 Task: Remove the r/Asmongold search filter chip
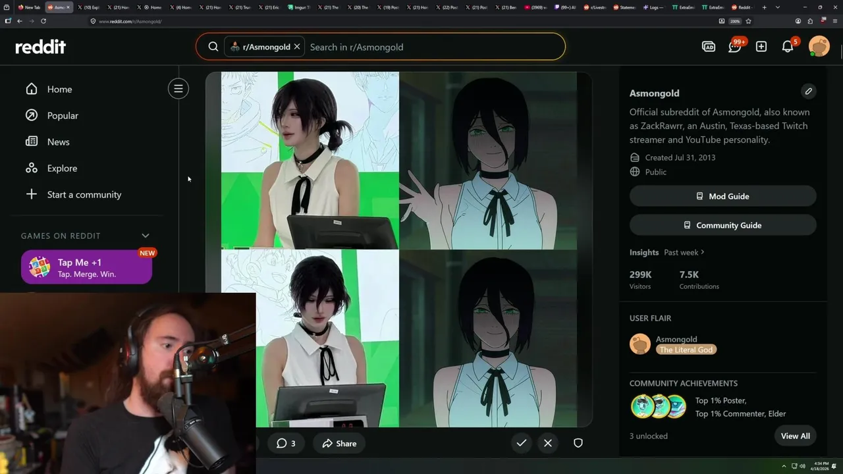(x=297, y=47)
